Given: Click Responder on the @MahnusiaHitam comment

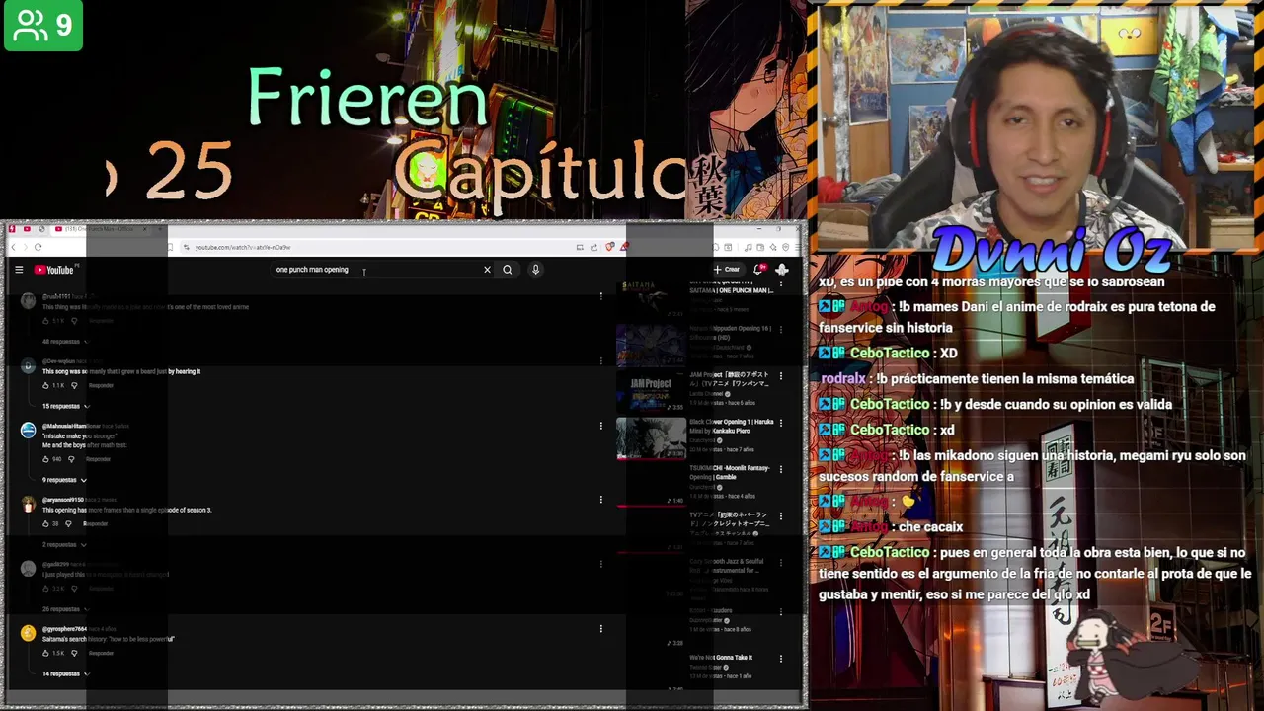Looking at the screenshot, I should click(98, 459).
